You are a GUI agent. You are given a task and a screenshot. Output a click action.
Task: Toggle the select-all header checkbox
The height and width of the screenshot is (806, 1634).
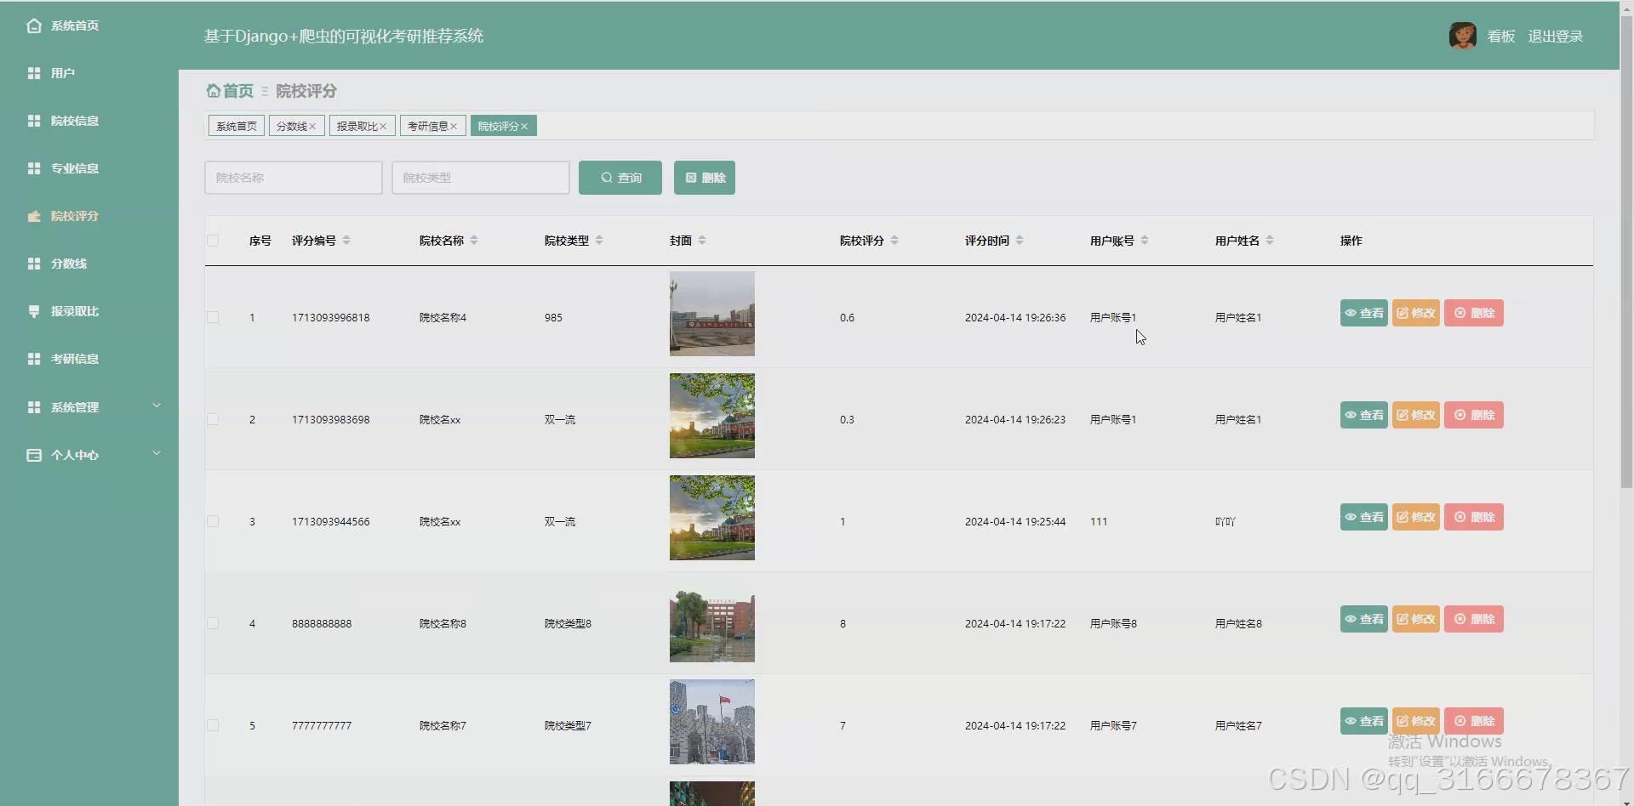pyautogui.click(x=213, y=241)
